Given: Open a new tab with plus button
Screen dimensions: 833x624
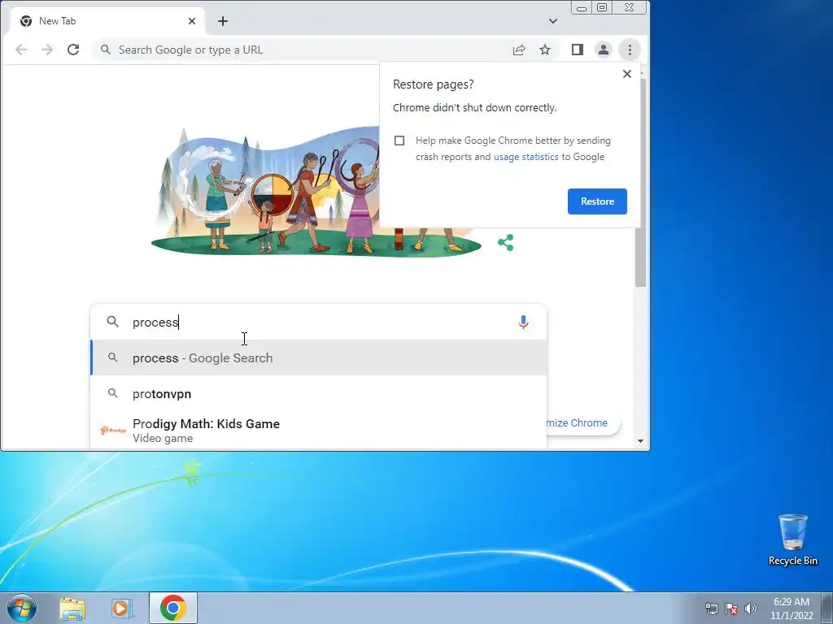Looking at the screenshot, I should pos(223,21).
